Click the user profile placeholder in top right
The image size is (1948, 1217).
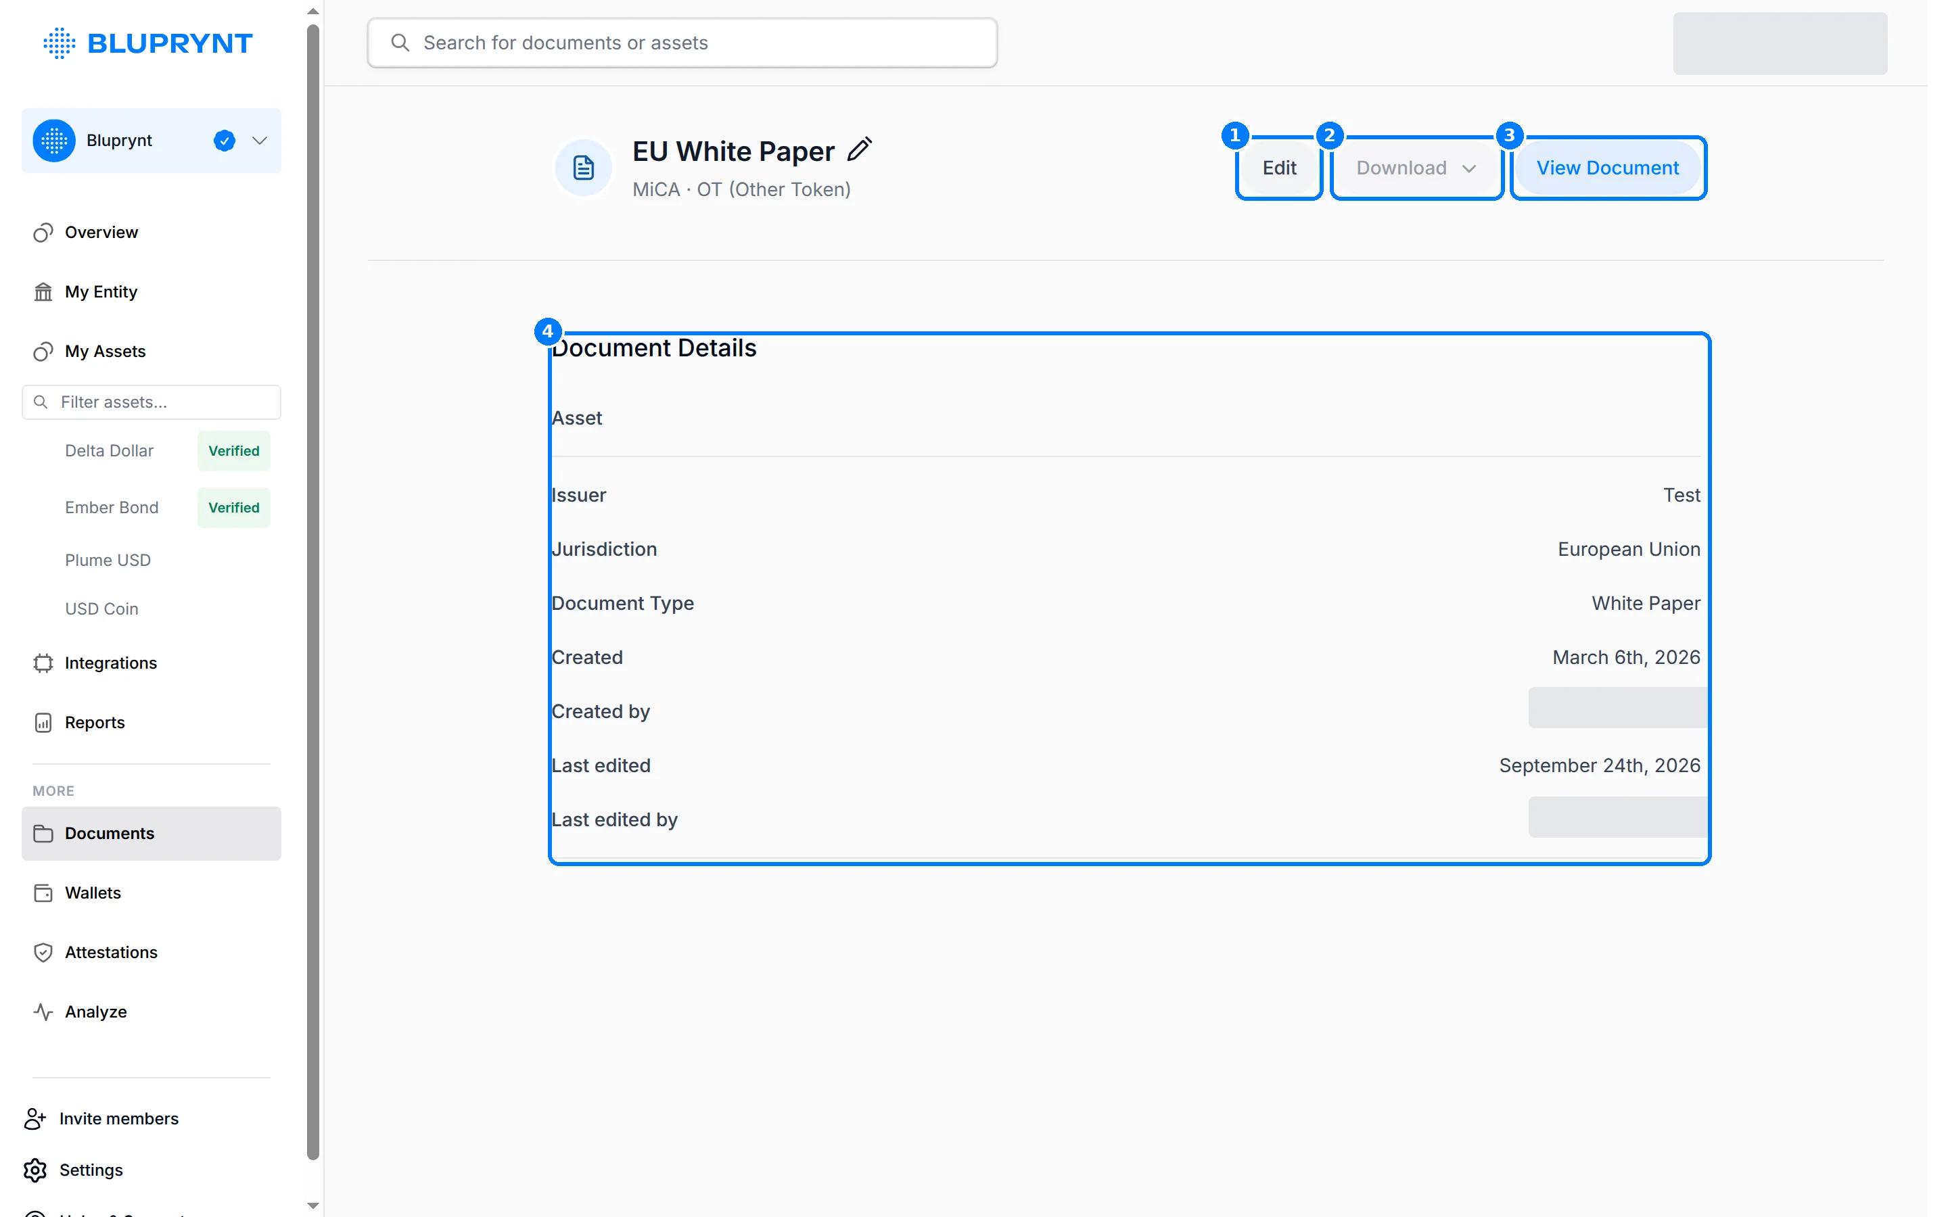pyautogui.click(x=1780, y=43)
